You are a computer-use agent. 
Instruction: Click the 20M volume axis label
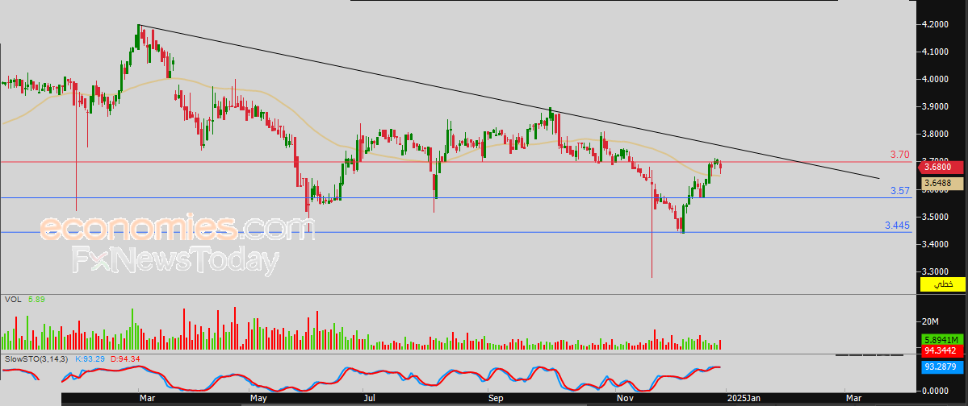point(930,321)
